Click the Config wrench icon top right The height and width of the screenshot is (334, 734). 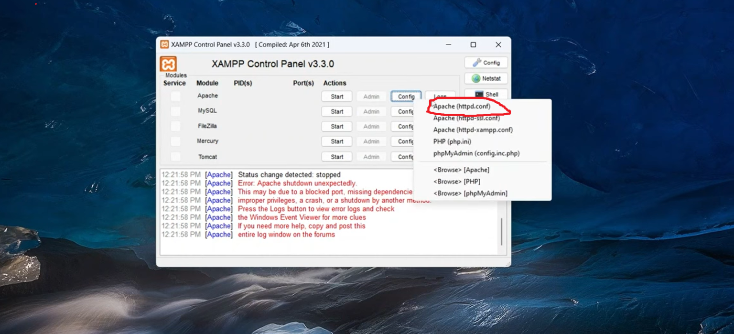tap(486, 62)
